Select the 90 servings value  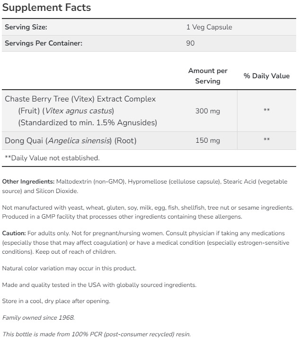point(191,43)
